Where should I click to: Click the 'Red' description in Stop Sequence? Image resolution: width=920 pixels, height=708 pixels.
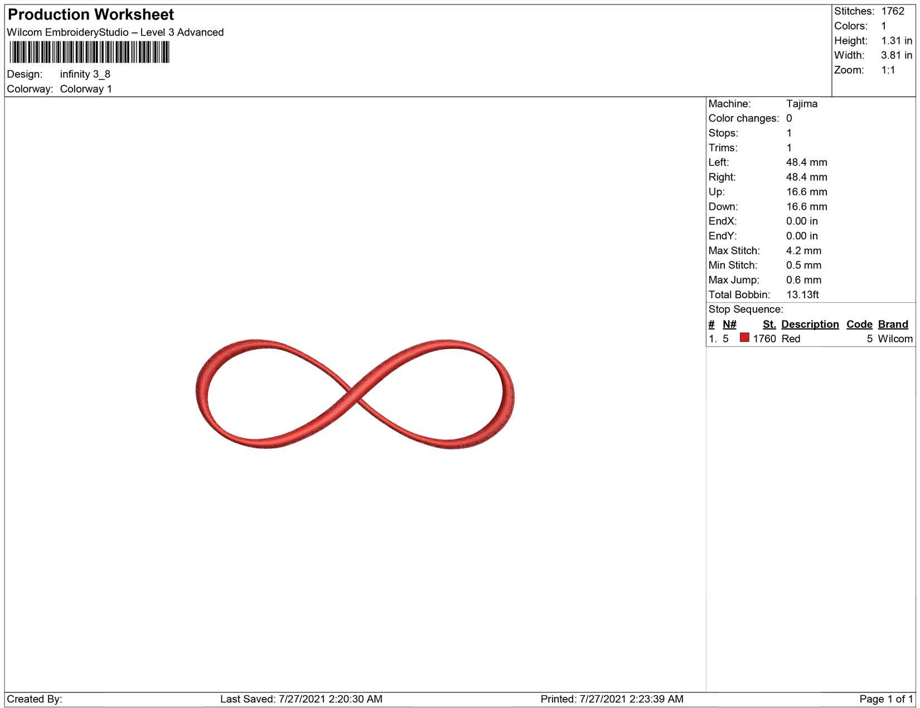(791, 339)
